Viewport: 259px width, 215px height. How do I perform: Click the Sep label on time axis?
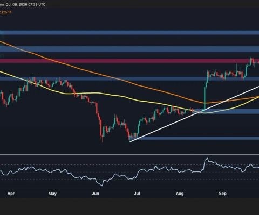coord(223,193)
